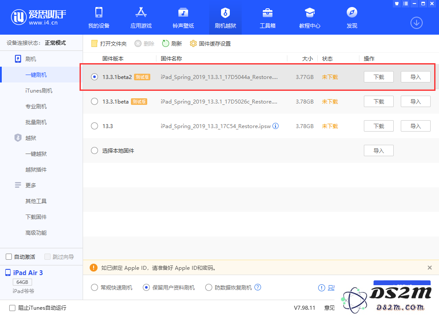Open 高级功能 in sidebar
Image resolution: width=439 pixels, height=315 pixels.
pos(36,233)
